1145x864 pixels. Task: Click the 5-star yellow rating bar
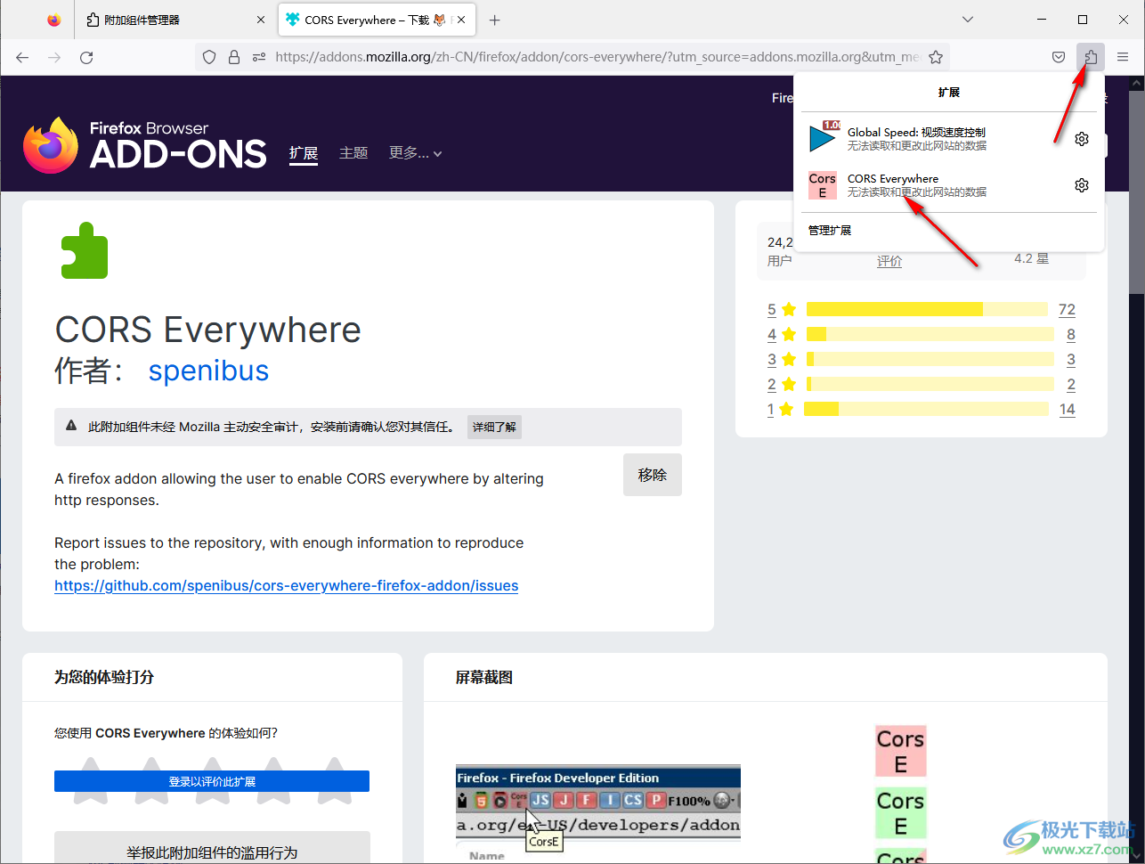927,309
